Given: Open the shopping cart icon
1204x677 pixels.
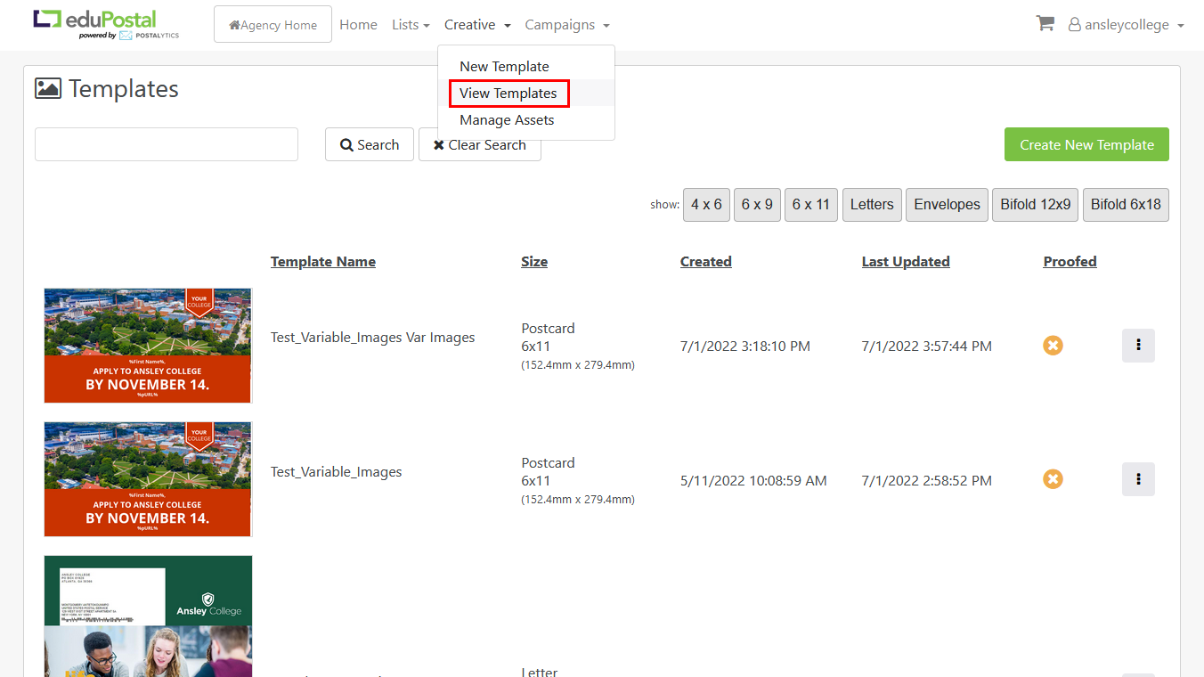Looking at the screenshot, I should (1045, 24).
